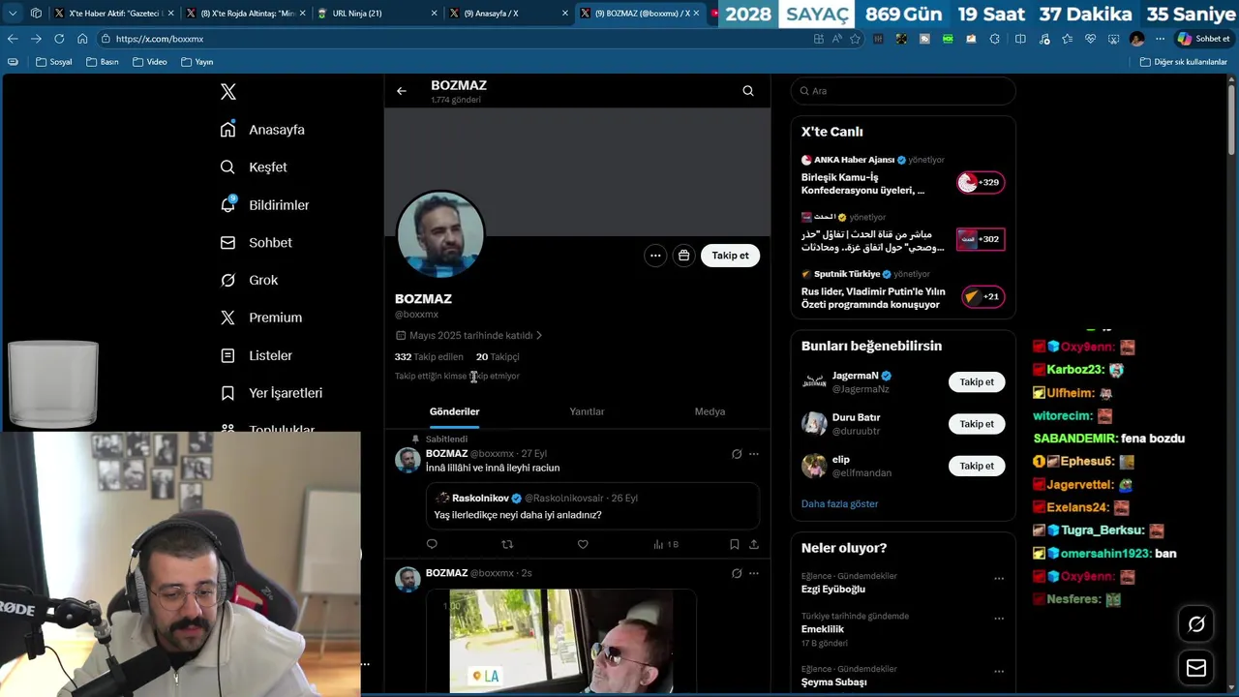Switch to Anasayfa / X browser tab

pos(509,14)
